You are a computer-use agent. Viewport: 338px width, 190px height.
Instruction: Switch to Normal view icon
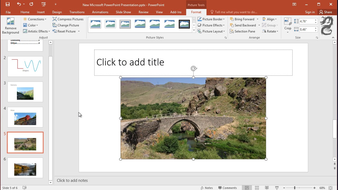pos(247,188)
